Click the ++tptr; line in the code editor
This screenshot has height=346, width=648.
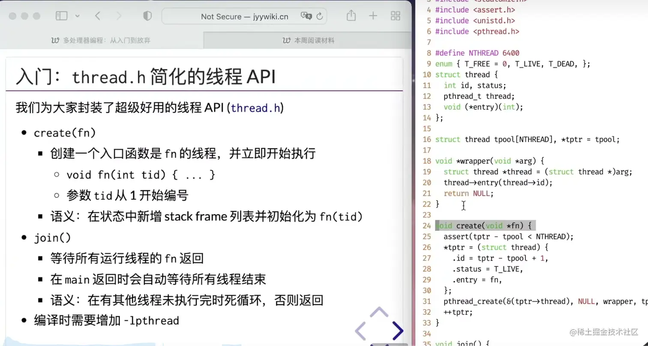point(458,312)
